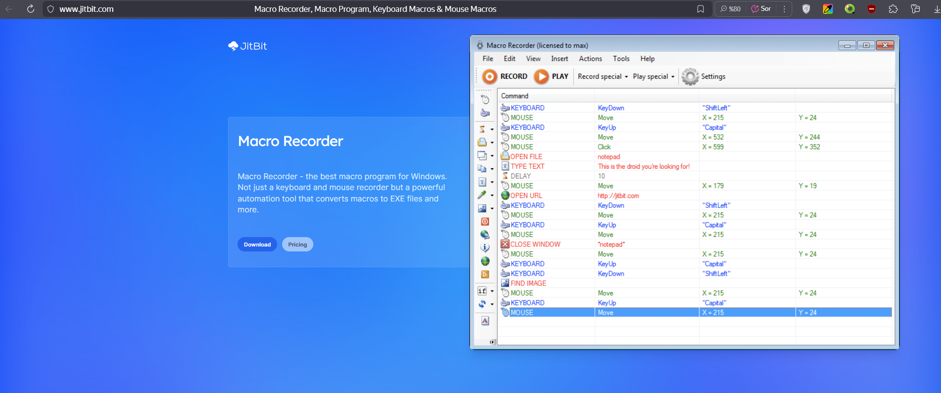Insert a delay via the hourglass icon

point(482,129)
